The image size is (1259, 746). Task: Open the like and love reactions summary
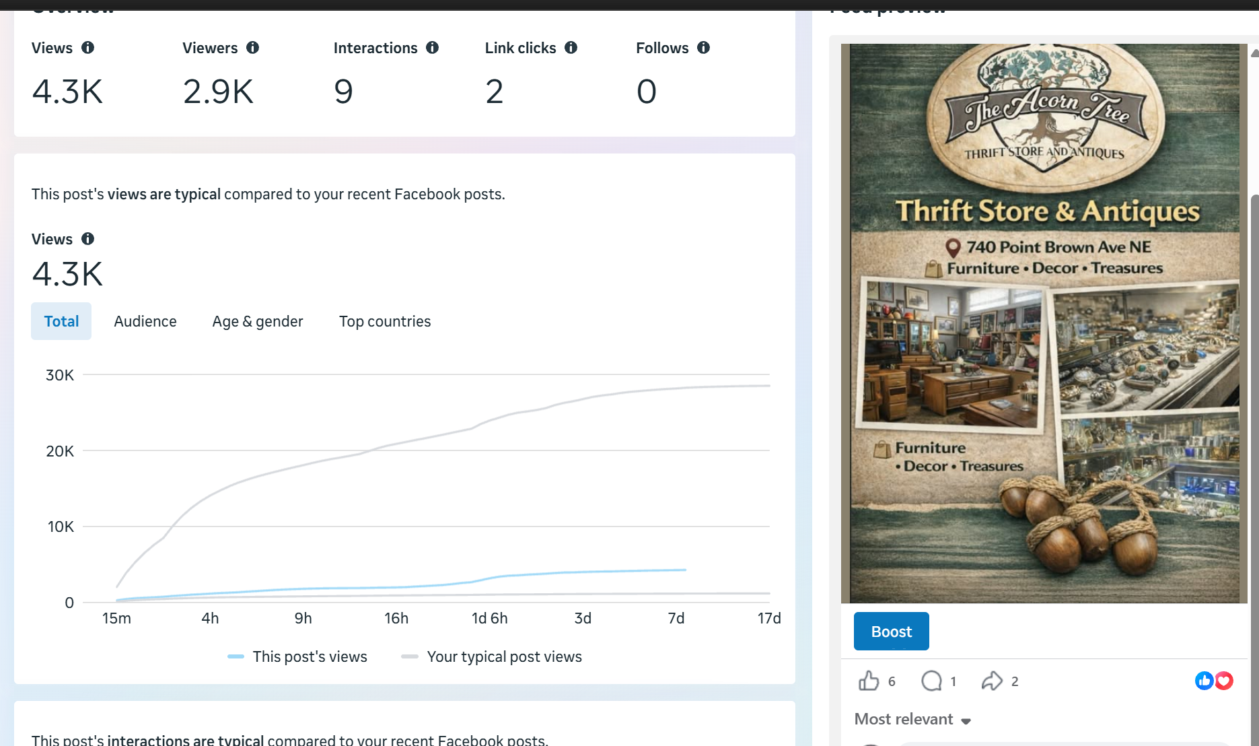pyautogui.click(x=1214, y=681)
